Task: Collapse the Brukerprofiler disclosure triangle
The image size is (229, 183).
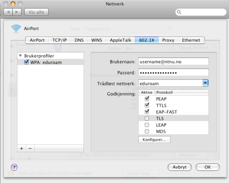Action: pyautogui.click(x=20, y=56)
